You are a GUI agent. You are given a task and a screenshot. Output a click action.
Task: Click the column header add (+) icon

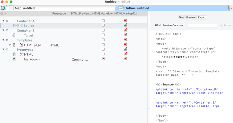[x=6, y=13]
